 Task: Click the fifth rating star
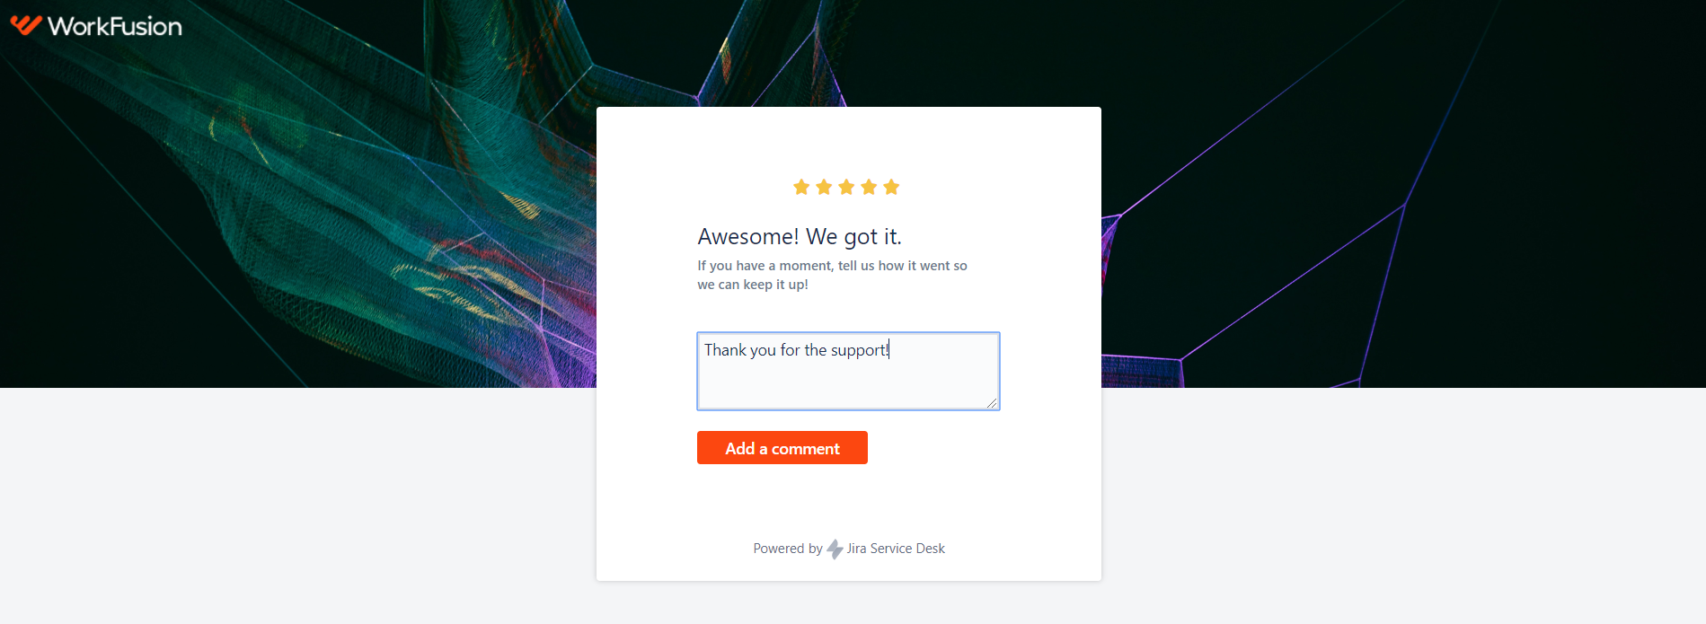pyautogui.click(x=891, y=187)
